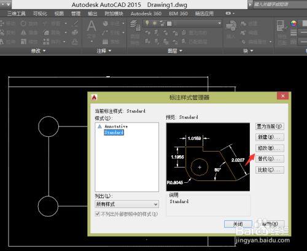The width and height of the screenshot is (307, 251).
Task: Click the Make Current layer icon
Action: point(184,33)
